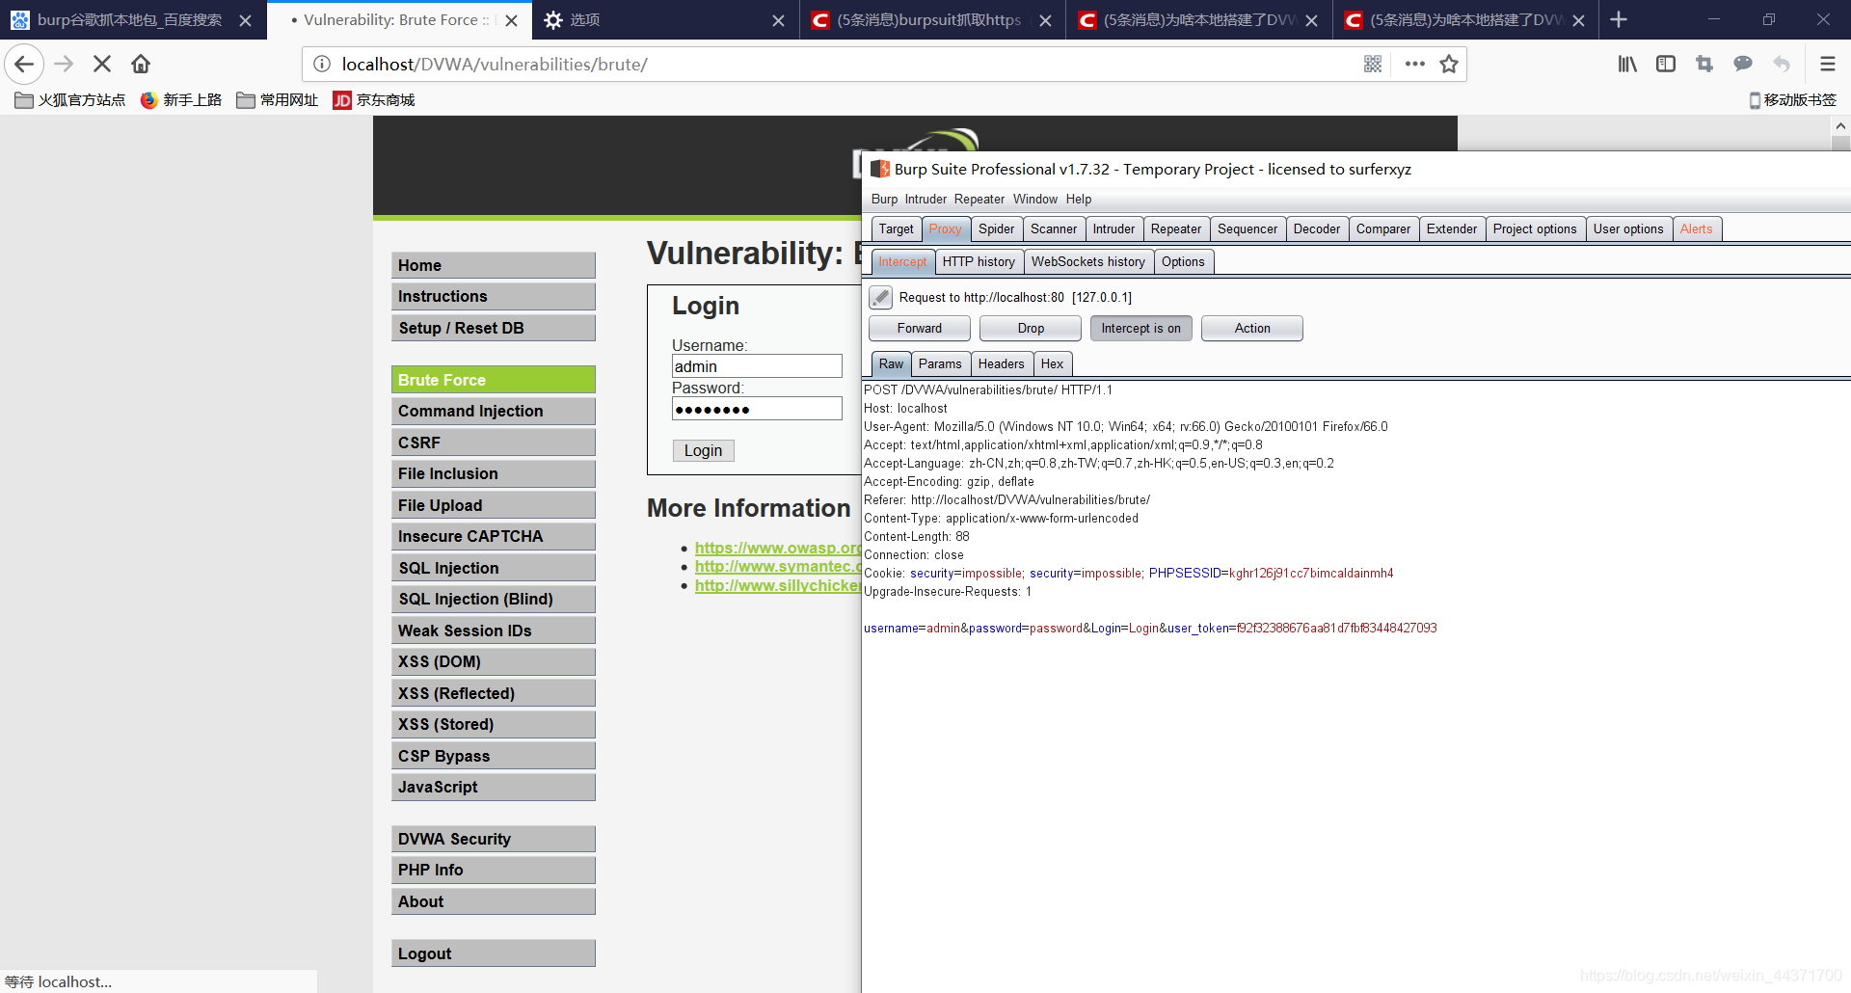Switch to the Params request view

click(x=940, y=364)
